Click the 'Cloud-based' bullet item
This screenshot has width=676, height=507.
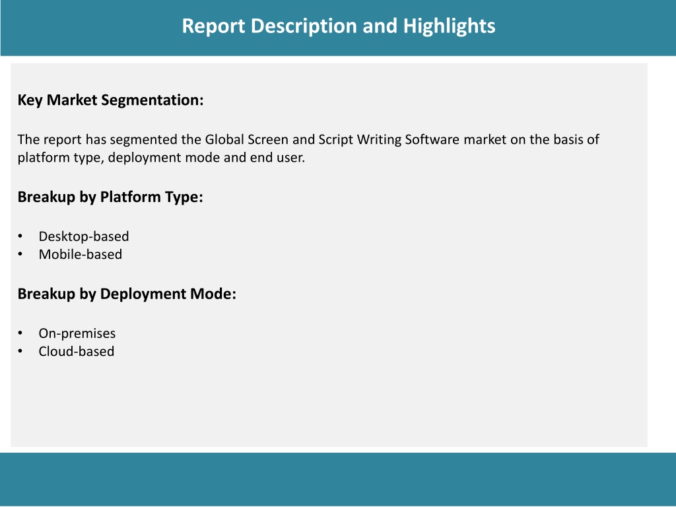(77, 351)
